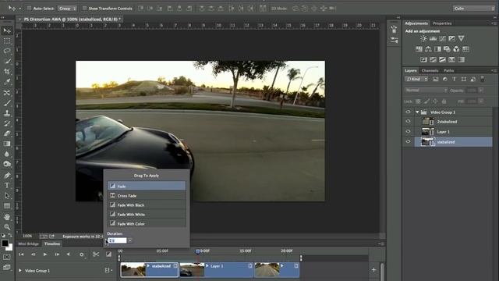The width and height of the screenshot is (499, 281).
Task: Select the Gradient tool
Action: tap(7, 144)
